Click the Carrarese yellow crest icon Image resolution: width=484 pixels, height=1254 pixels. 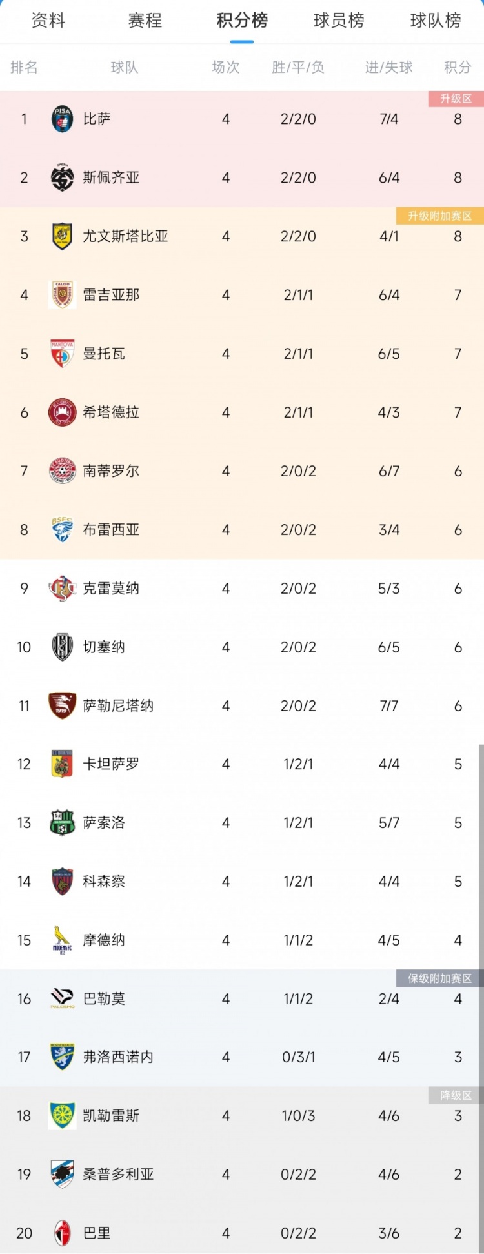tap(63, 1116)
